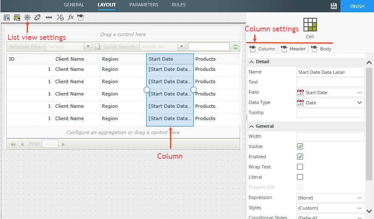Switch to the PARAMETERS tab

(x=144, y=5)
